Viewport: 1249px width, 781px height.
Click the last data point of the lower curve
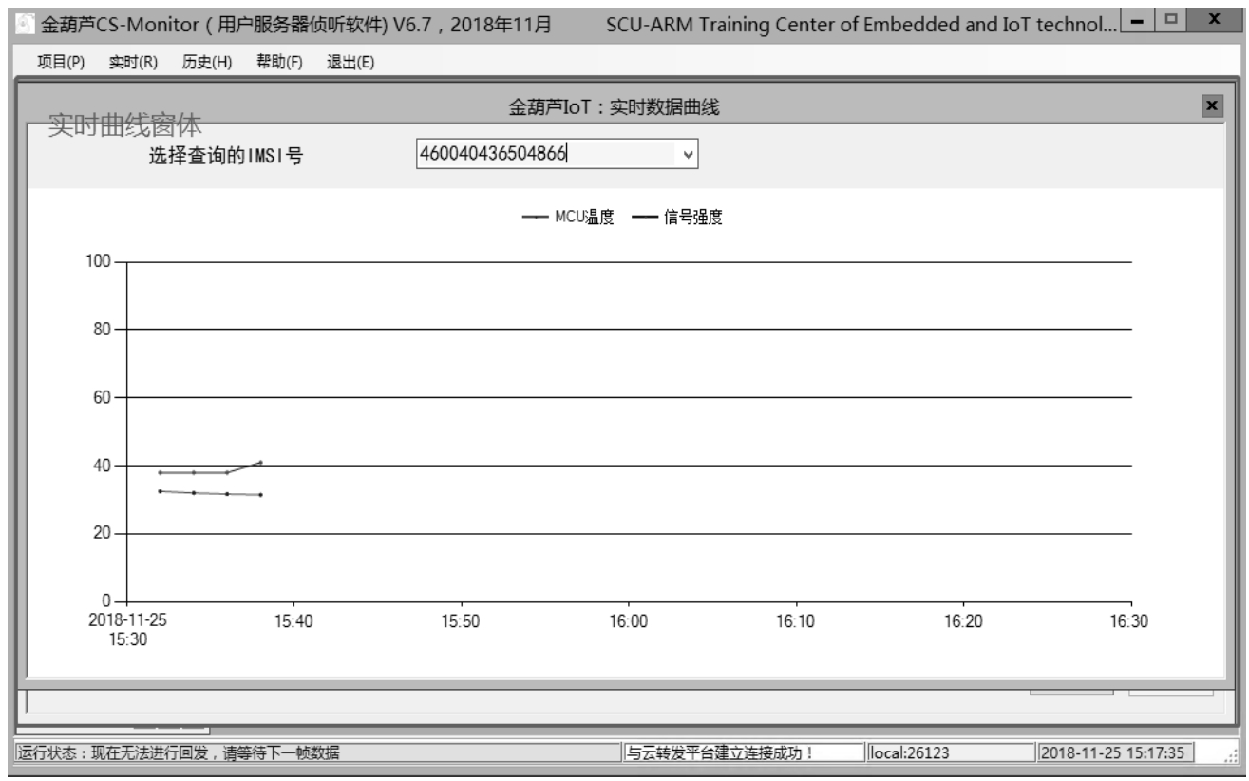(260, 494)
